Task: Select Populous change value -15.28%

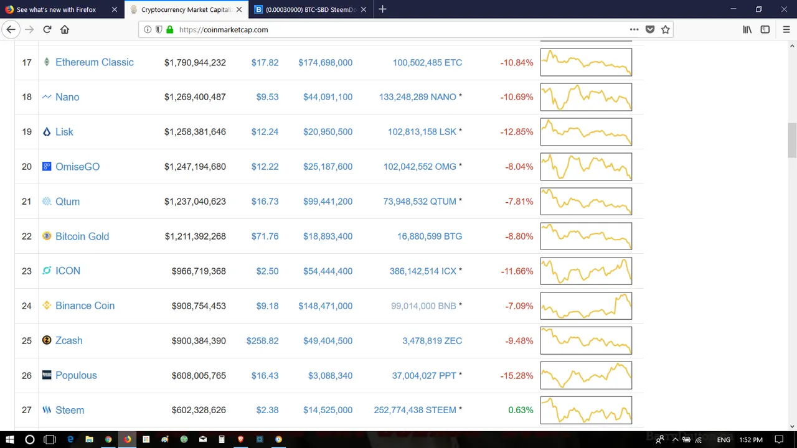Action: pos(517,375)
